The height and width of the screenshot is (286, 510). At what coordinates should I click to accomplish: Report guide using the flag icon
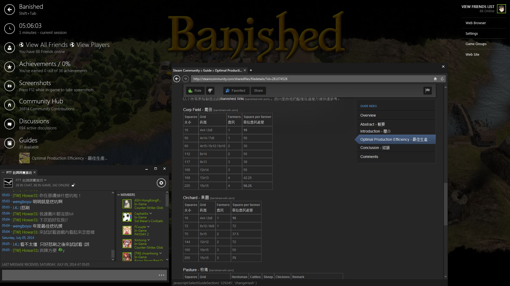pyautogui.click(x=427, y=91)
